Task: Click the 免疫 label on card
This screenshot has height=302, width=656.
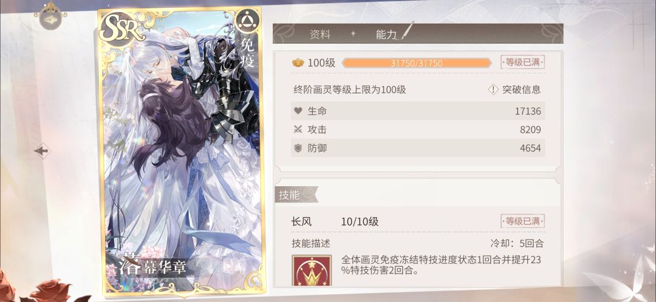Action: tap(247, 53)
